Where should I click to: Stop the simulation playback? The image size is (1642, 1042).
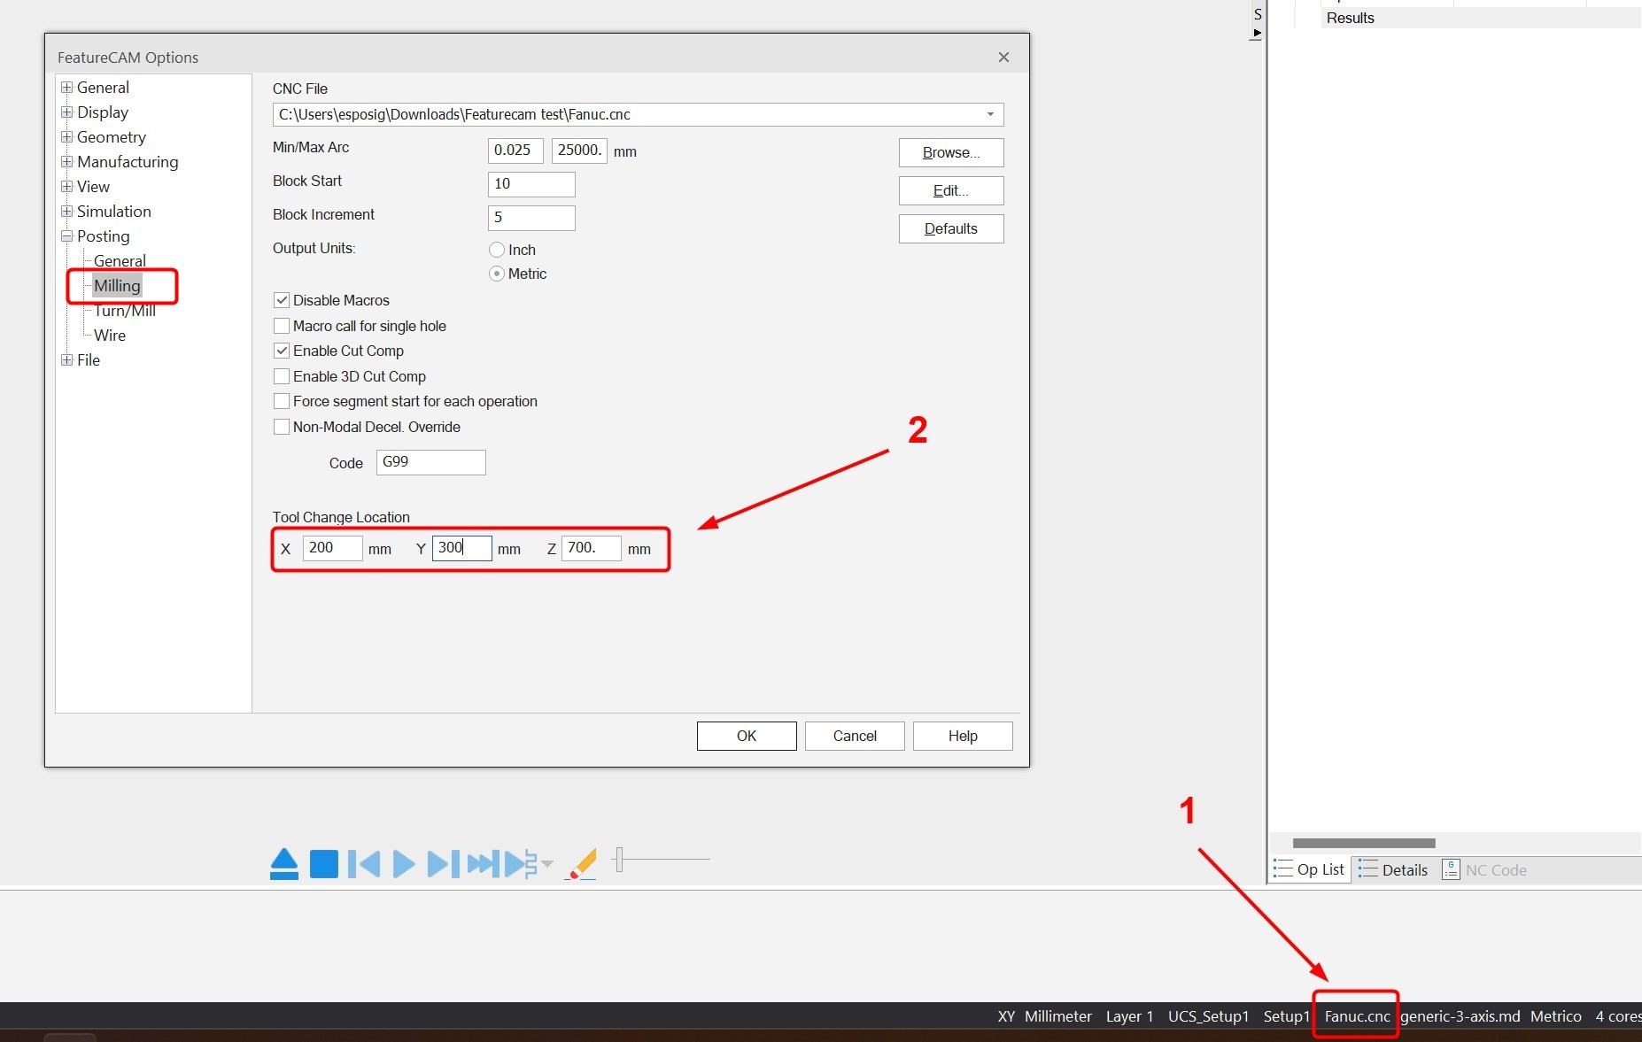click(x=324, y=863)
